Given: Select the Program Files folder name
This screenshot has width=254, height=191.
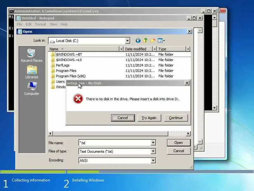Looking at the screenshot, I should [66, 71].
